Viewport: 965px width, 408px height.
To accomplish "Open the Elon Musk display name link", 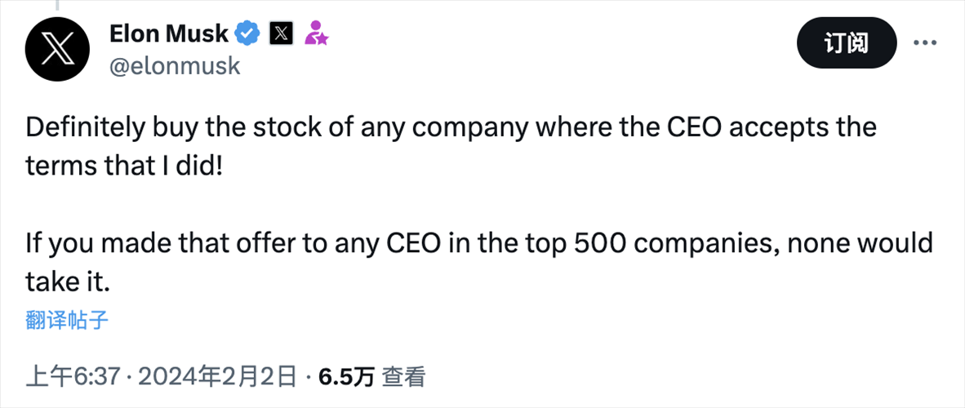I will click(x=169, y=34).
